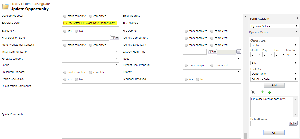Click the Last On Hold Time date input
This screenshot has width=300, height=139.
(195, 52)
